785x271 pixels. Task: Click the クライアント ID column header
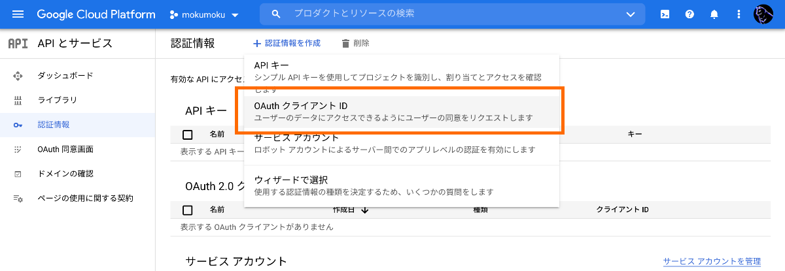pos(622,210)
